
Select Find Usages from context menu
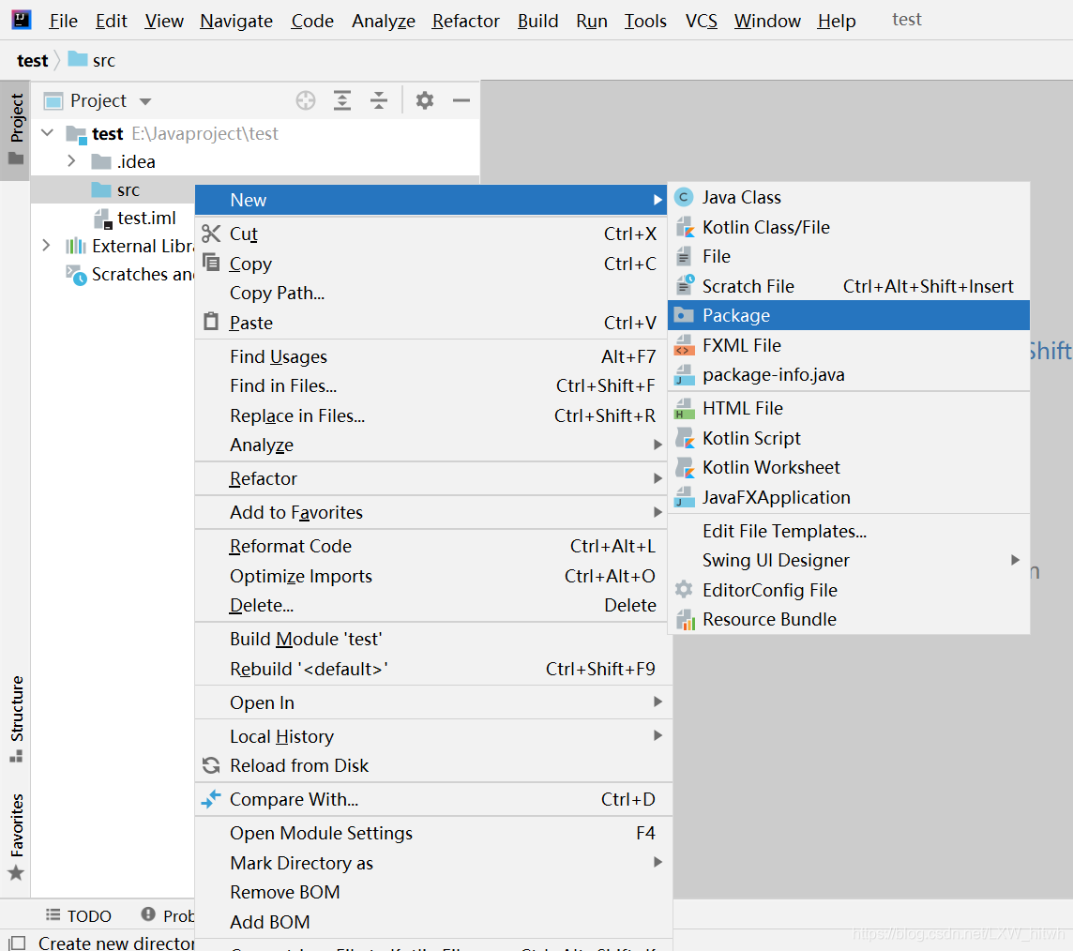pos(432,356)
